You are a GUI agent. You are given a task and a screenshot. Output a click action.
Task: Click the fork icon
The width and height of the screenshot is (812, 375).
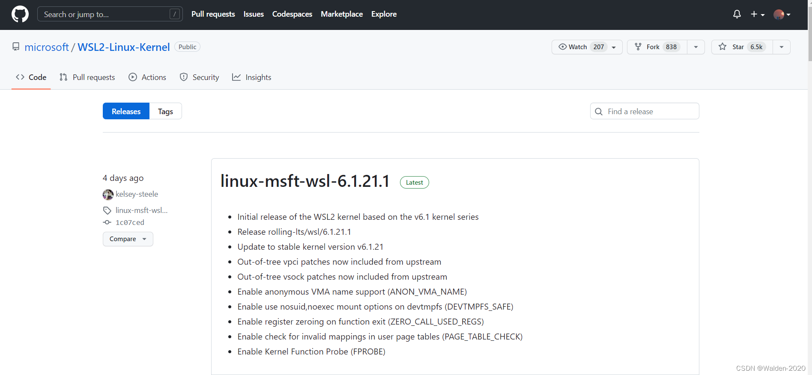638,47
